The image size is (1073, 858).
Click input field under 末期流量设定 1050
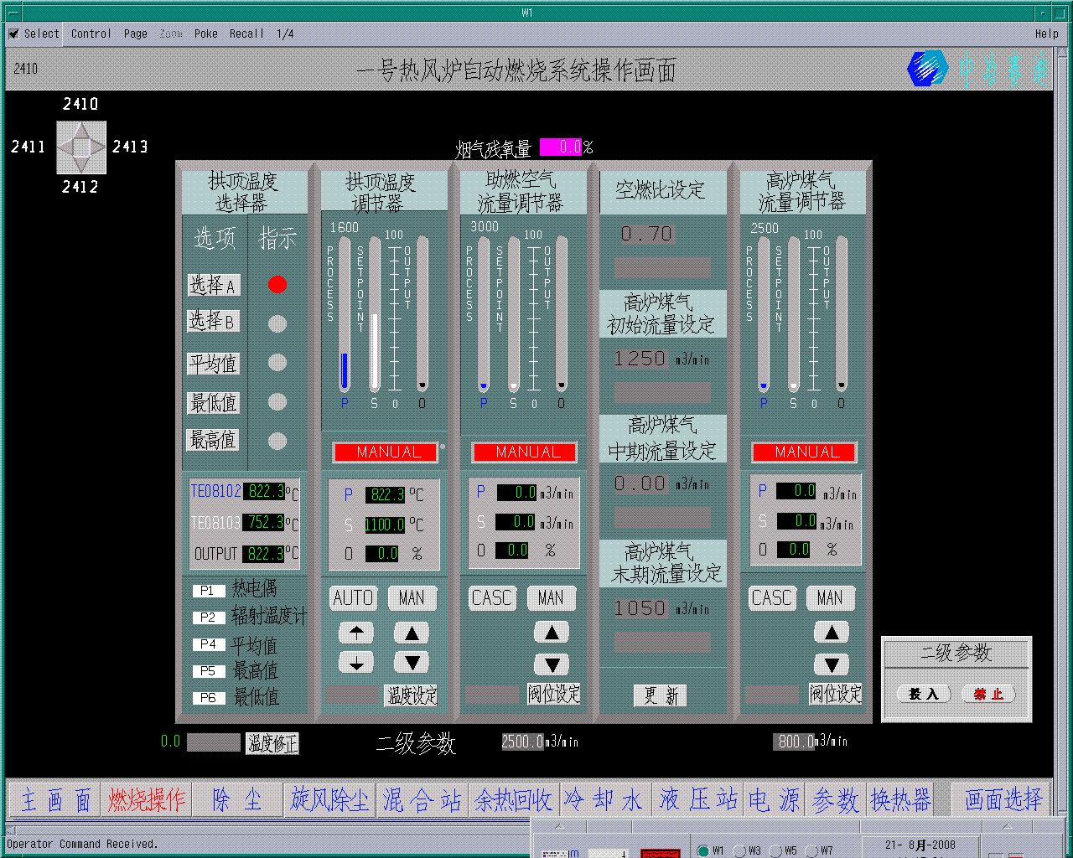point(662,643)
